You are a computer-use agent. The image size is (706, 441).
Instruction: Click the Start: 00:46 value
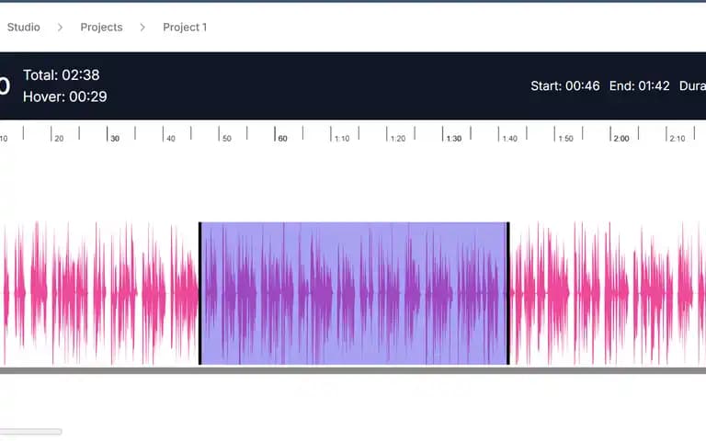click(565, 86)
